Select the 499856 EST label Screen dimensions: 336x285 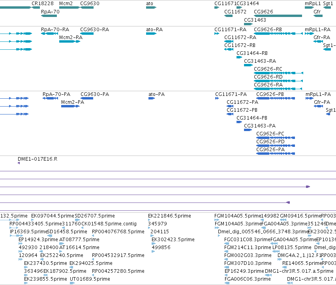[x=161, y=247]
